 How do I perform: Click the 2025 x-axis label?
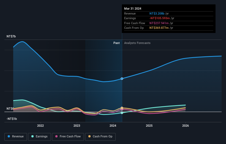pos(149,126)
